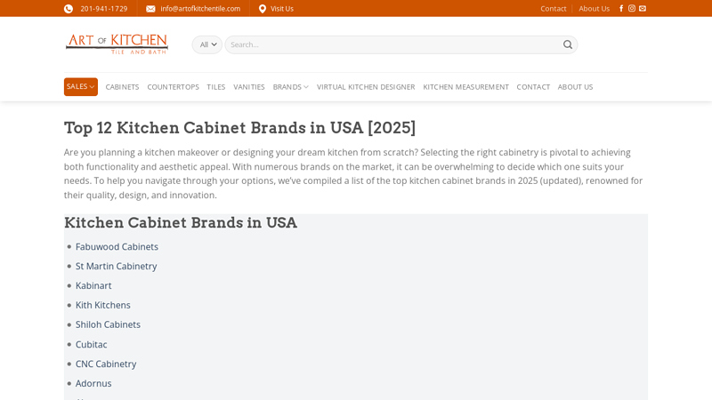Image resolution: width=712 pixels, height=400 pixels.
Task: Click Contact link in top bar
Action: [x=553, y=9]
